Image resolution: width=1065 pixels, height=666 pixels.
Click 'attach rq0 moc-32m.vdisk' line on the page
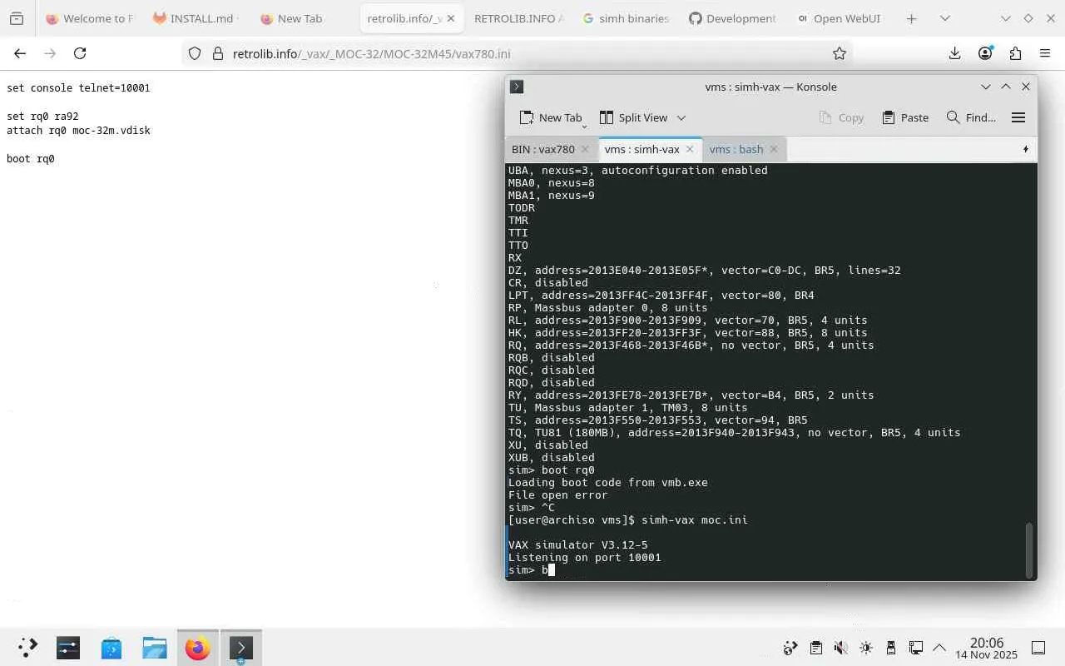(x=78, y=131)
